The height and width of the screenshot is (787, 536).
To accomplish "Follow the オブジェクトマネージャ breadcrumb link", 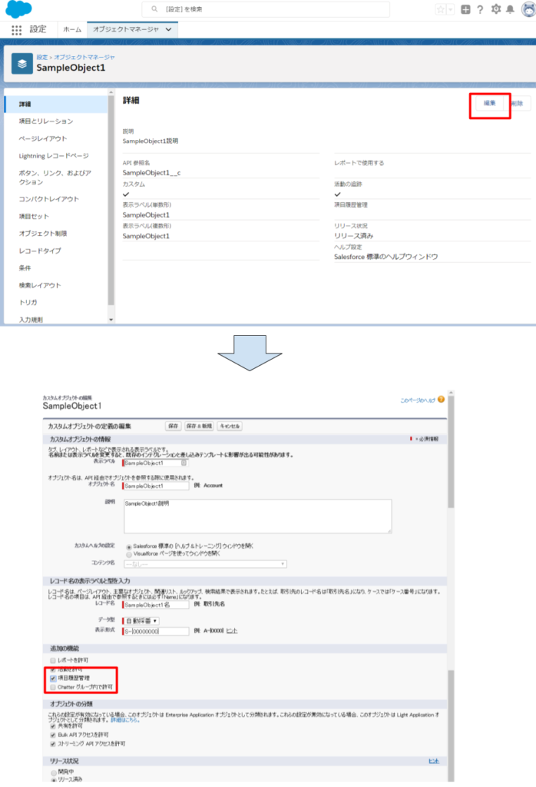I will tap(84, 57).
